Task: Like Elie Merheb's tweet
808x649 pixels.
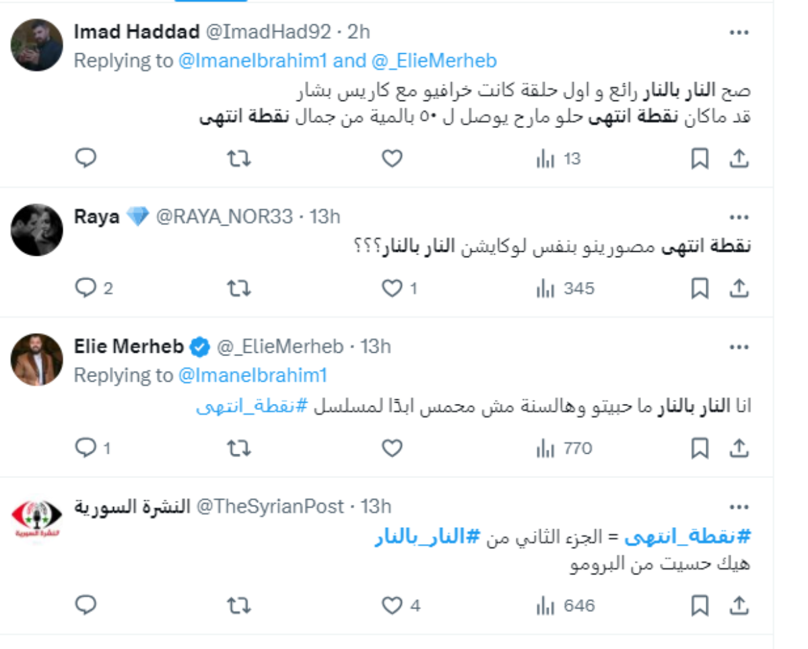Action: click(392, 448)
